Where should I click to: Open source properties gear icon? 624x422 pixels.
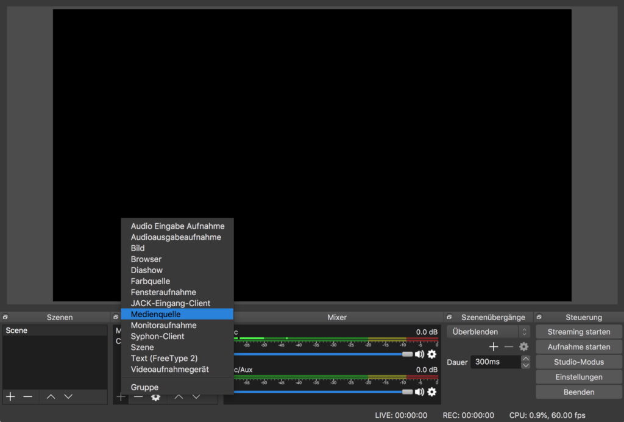pos(155,397)
